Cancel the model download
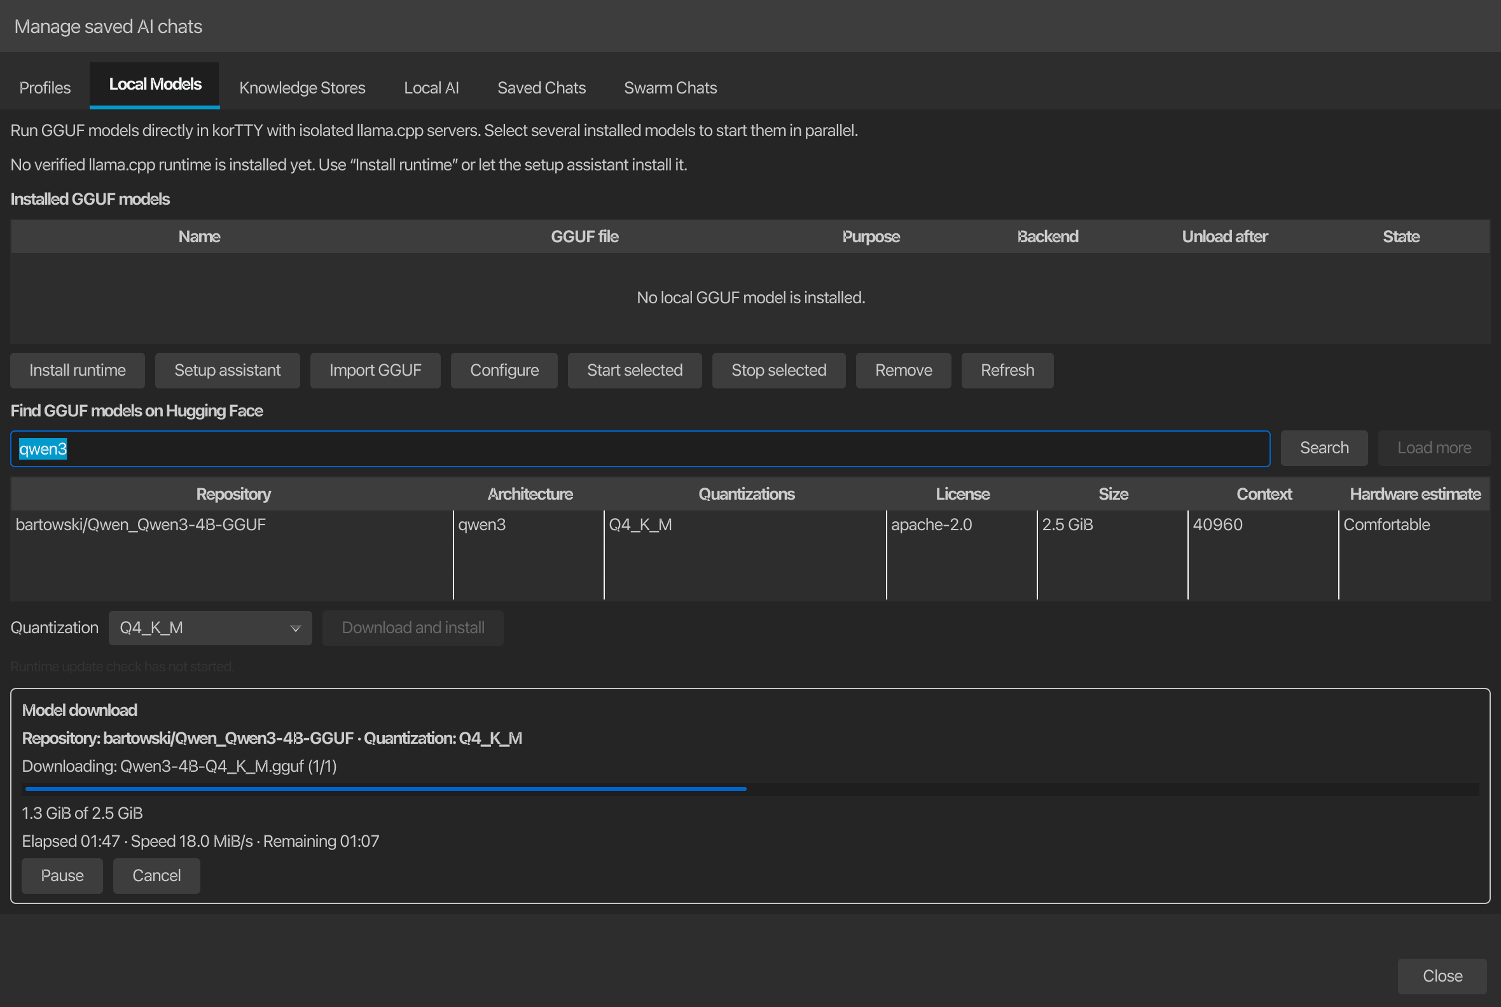The width and height of the screenshot is (1501, 1007). (157, 875)
